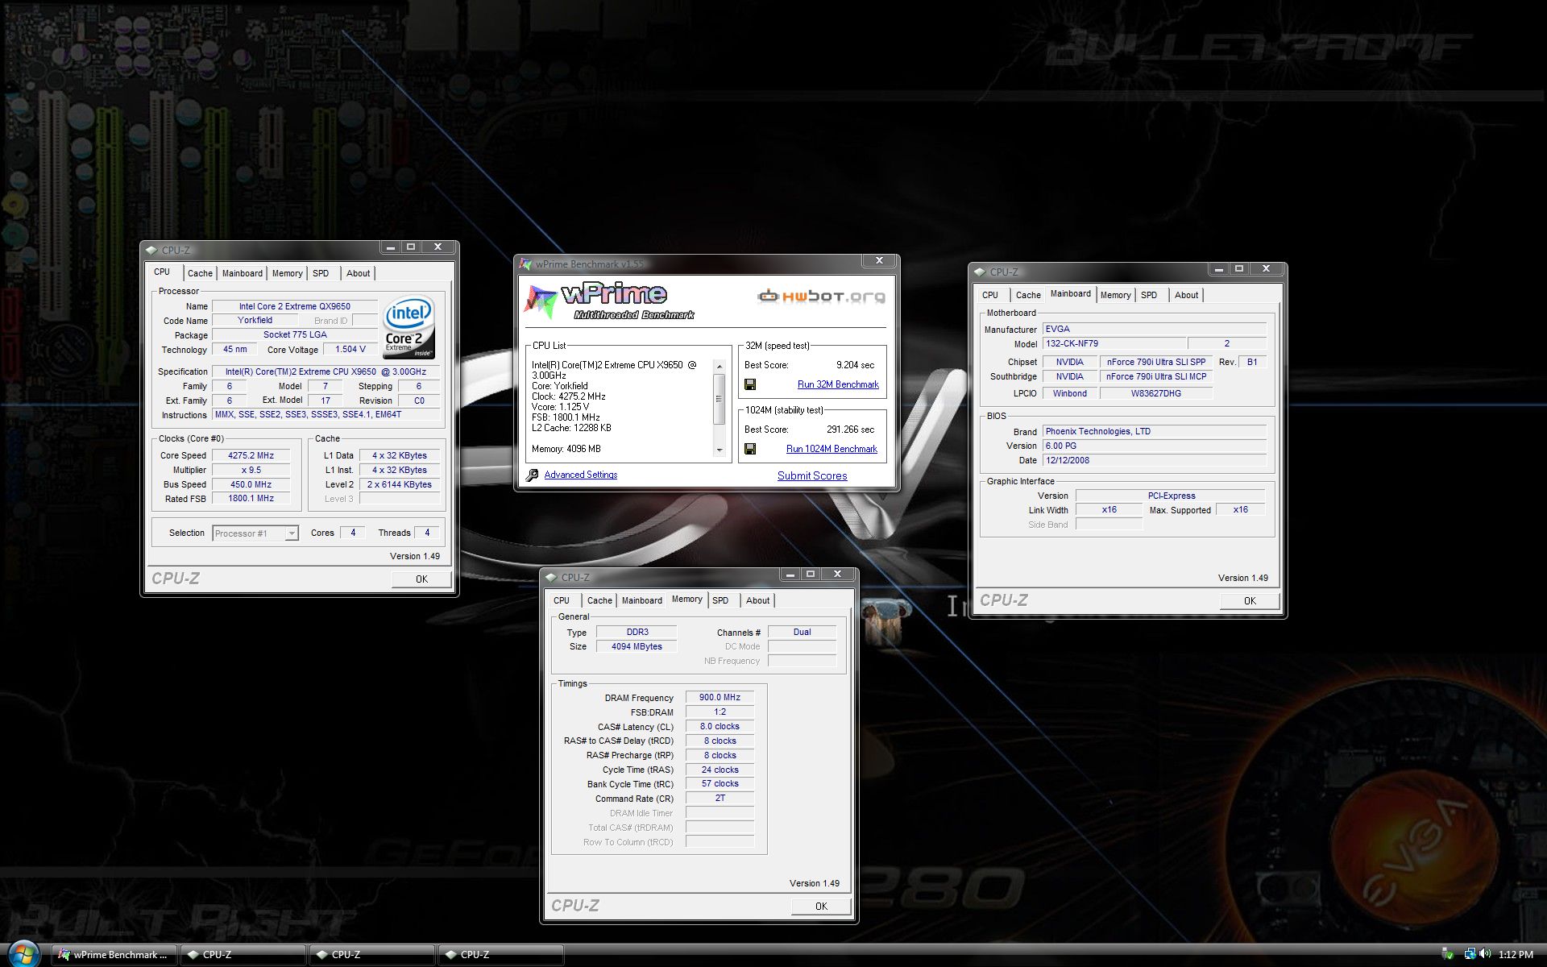Image resolution: width=1547 pixels, height=967 pixels.
Task: Maximize the CPU-Z Memory window
Action: (811, 574)
